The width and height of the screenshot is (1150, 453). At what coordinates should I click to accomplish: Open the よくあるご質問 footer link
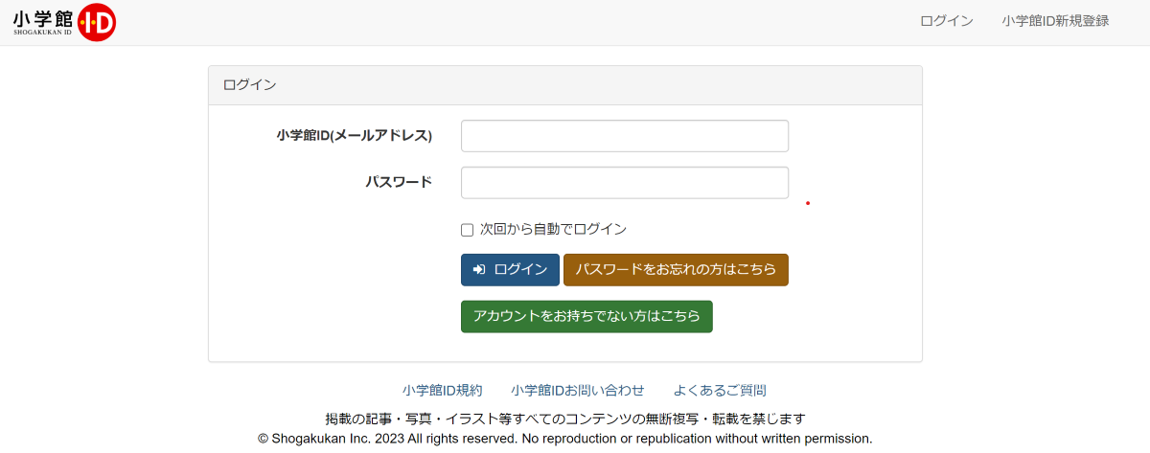click(x=720, y=391)
